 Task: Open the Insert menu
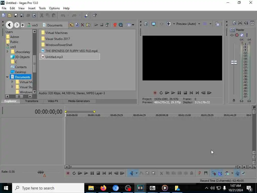pyautogui.click(x=32, y=8)
